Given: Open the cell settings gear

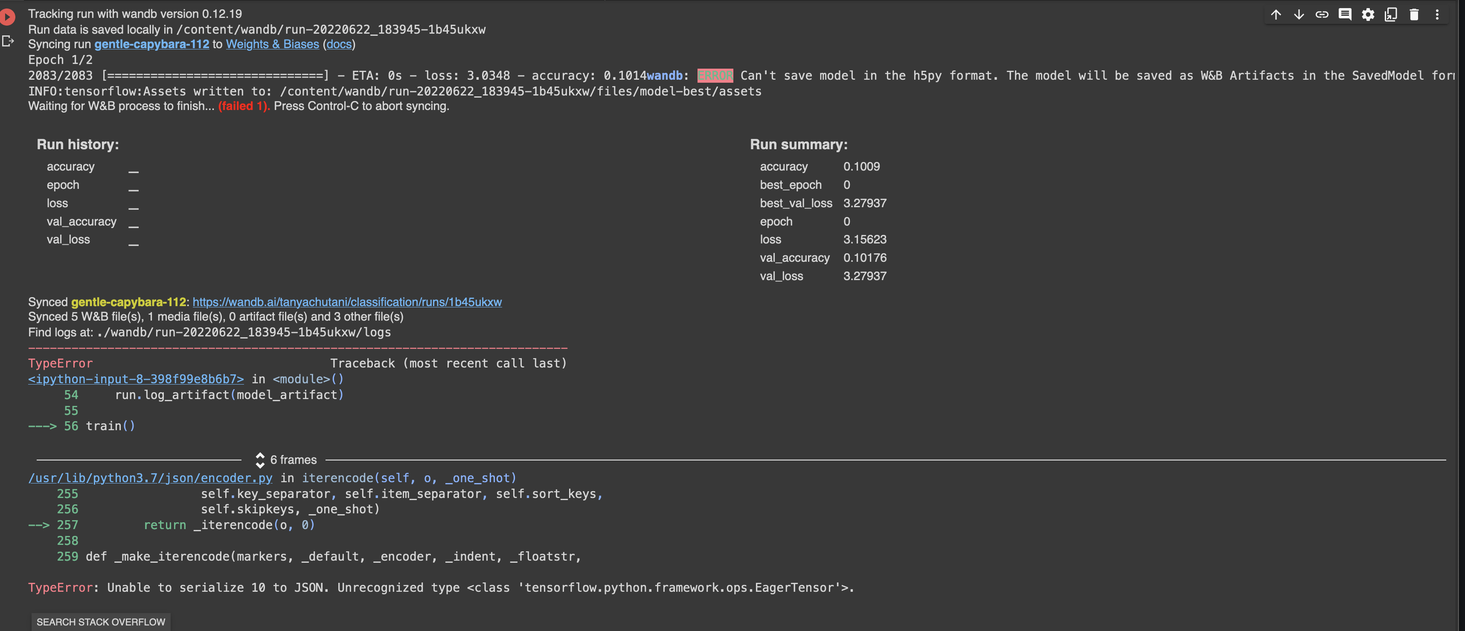Looking at the screenshot, I should 1368,14.
